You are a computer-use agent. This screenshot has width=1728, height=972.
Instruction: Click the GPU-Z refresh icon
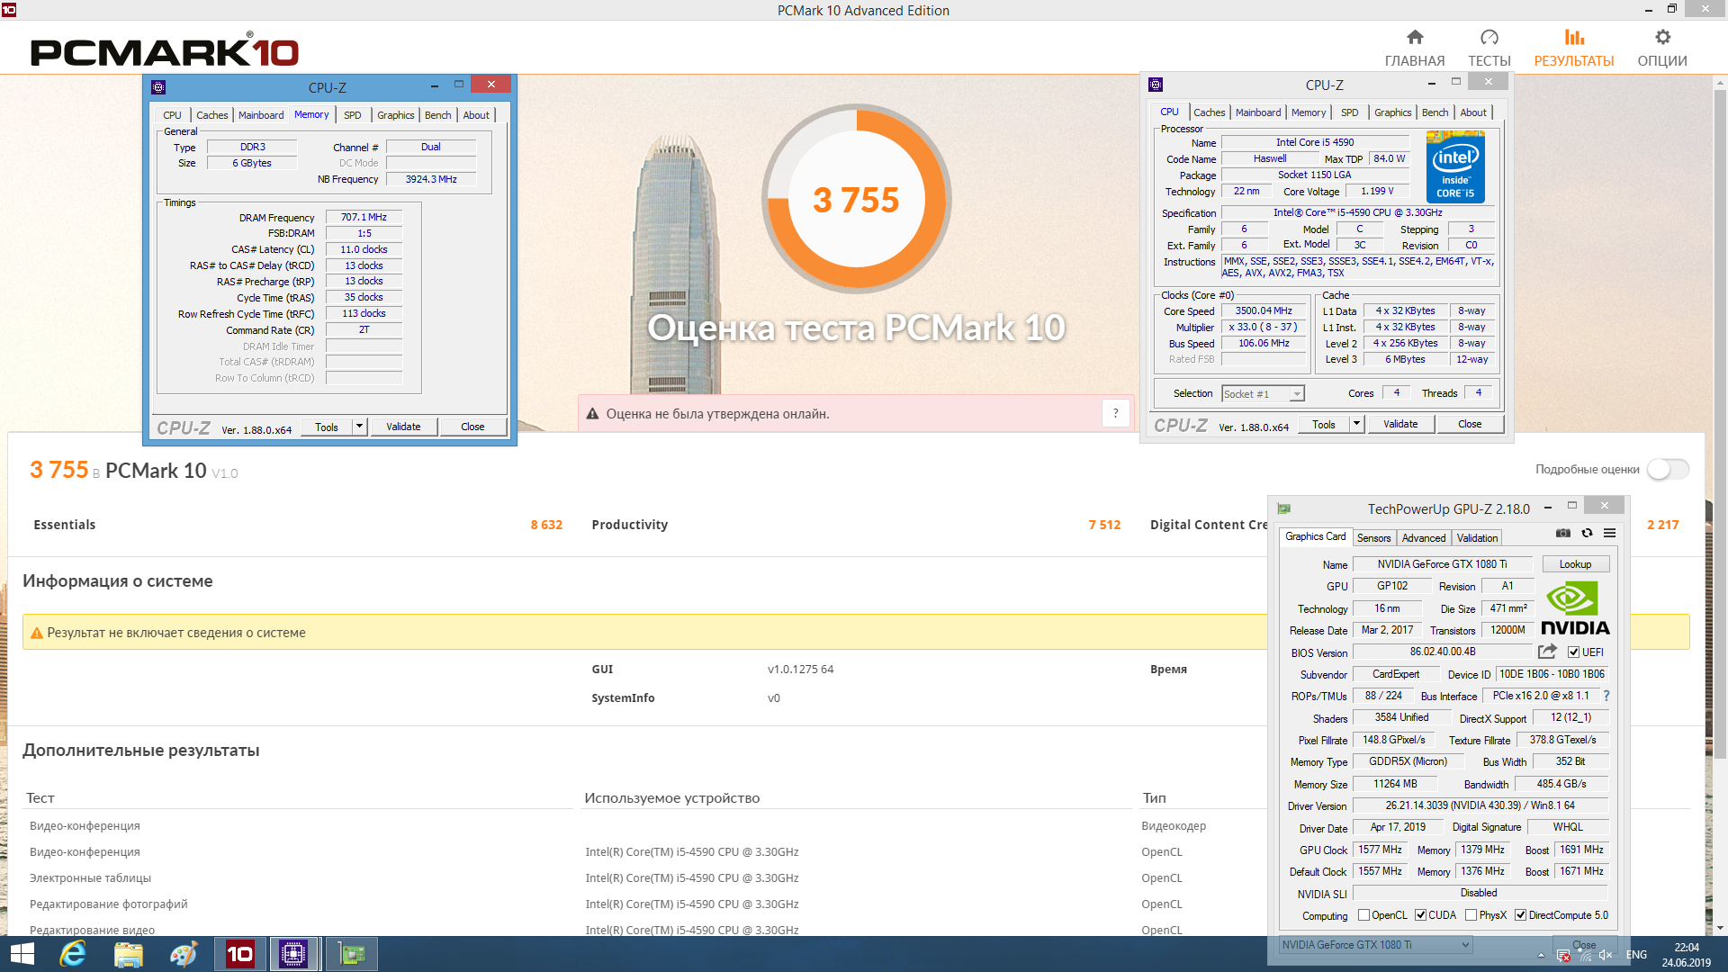pyautogui.click(x=1587, y=534)
